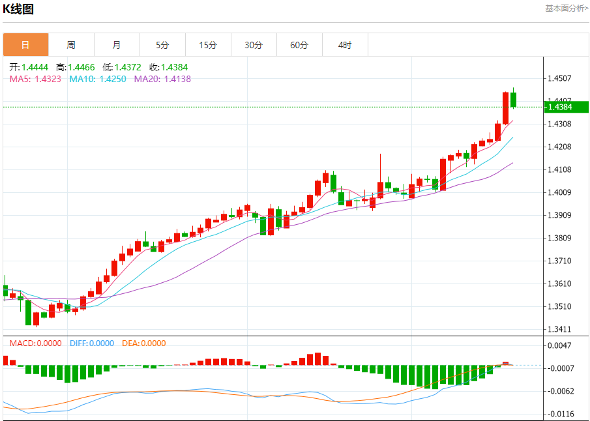
Task: Click the 高 high price 1.4466
Action: tap(75, 67)
